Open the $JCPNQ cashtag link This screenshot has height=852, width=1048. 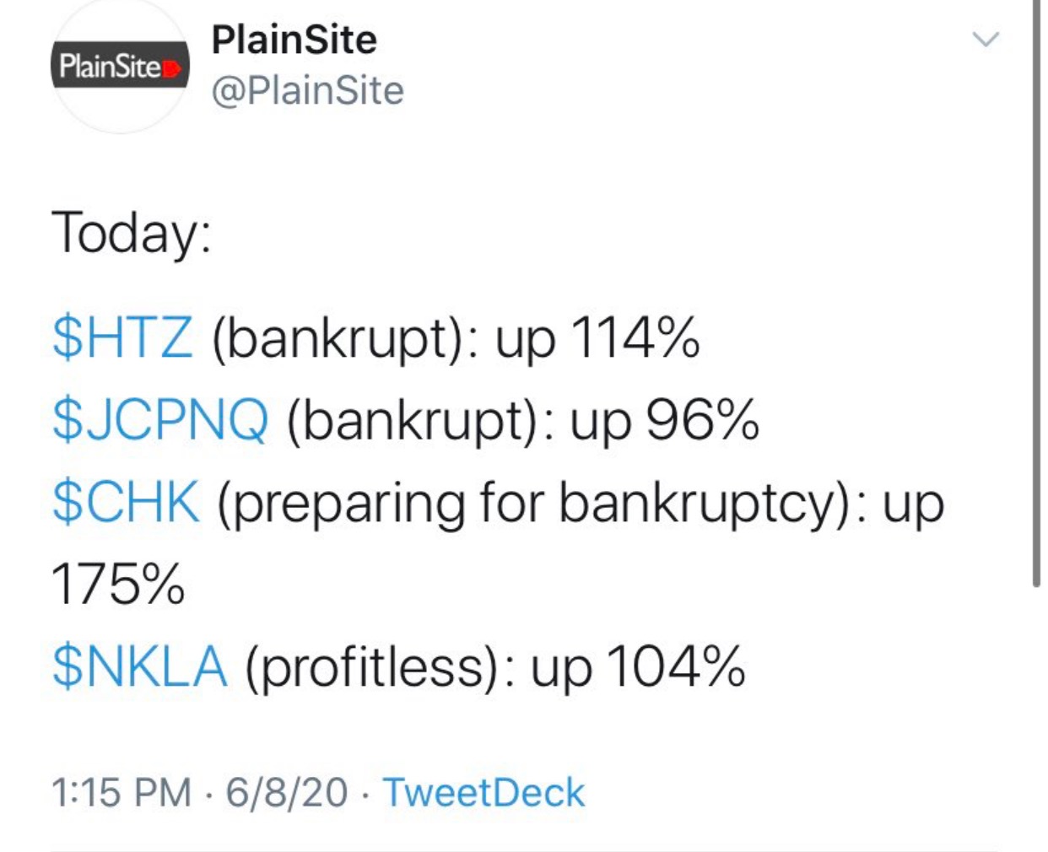(160, 419)
